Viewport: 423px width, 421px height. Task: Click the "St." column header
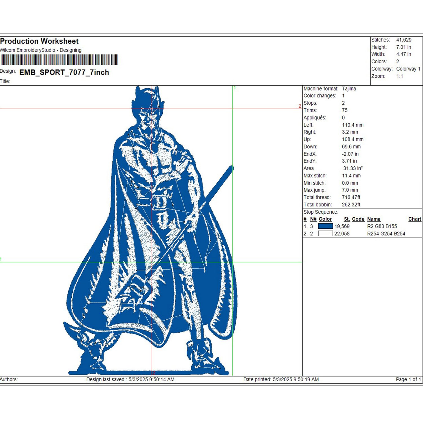click(x=347, y=219)
